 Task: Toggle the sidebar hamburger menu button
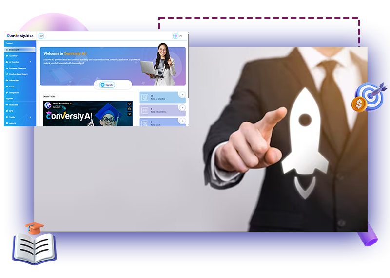(41, 36)
